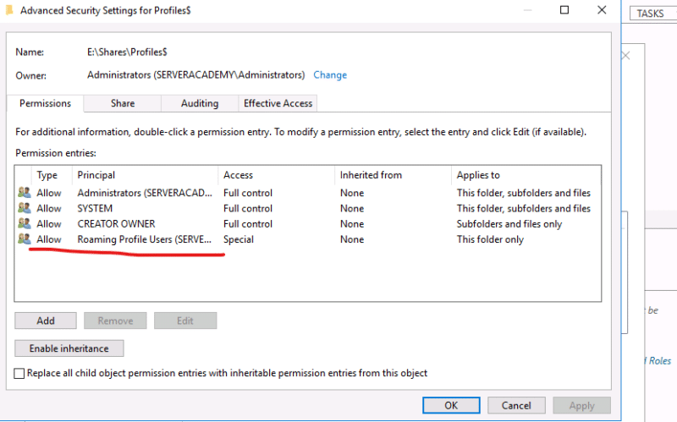677x422 pixels.
Task: Switch to the Share tab
Action: click(123, 103)
